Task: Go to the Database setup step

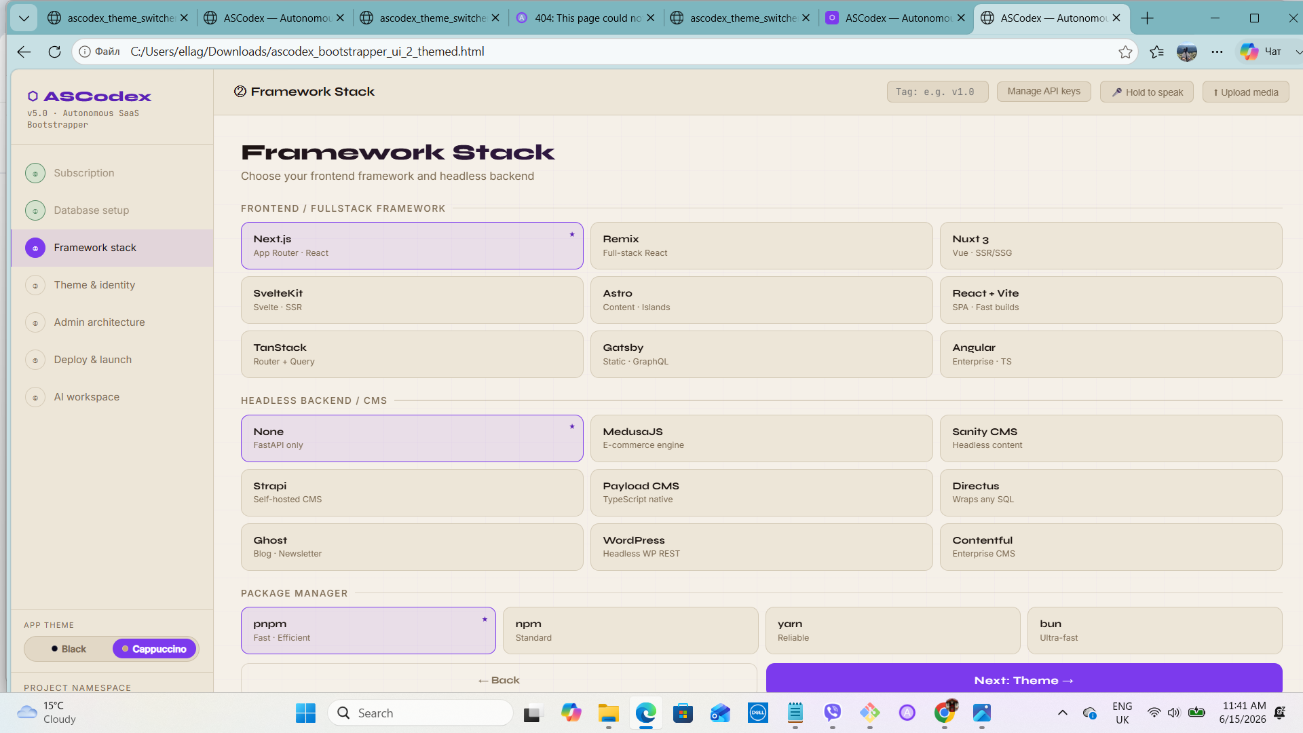Action: click(112, 210)
